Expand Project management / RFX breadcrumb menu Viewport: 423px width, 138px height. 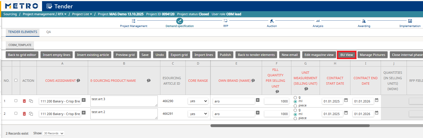45,14
